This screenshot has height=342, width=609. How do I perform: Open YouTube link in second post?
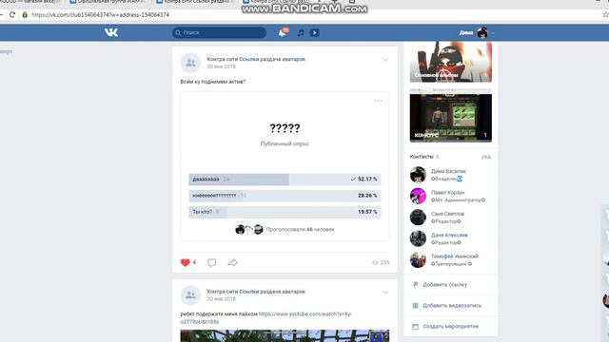[266, 318]
